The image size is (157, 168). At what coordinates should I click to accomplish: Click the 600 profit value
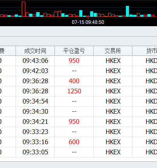74,142
